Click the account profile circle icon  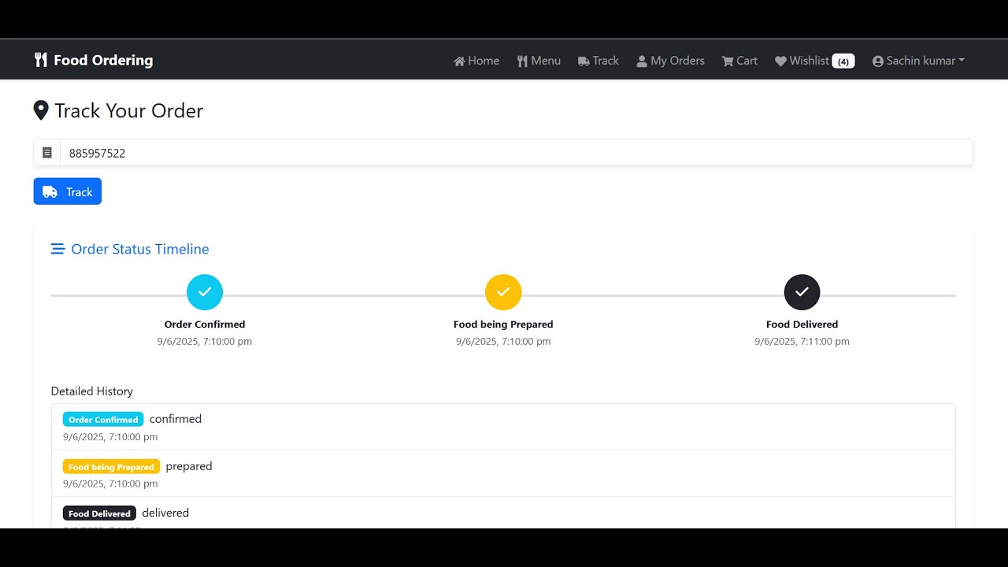(878, 61)
